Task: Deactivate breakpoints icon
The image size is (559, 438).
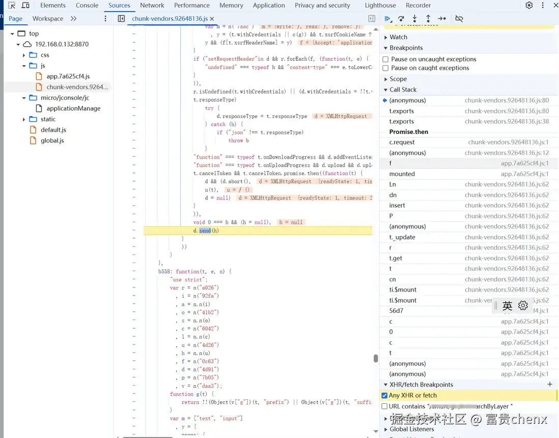Action: pos(459,18)
